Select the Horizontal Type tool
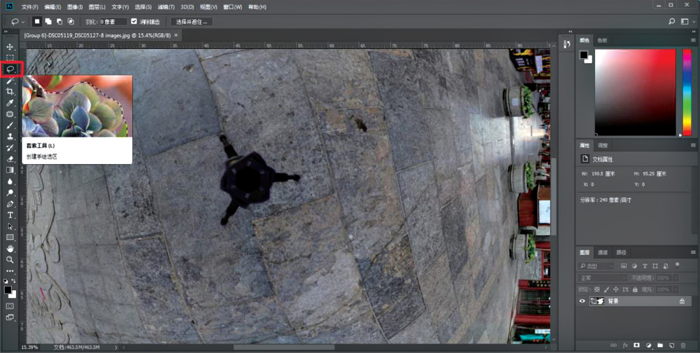The height and width of the screenshot is (353, 700). [x=10, y=215]
